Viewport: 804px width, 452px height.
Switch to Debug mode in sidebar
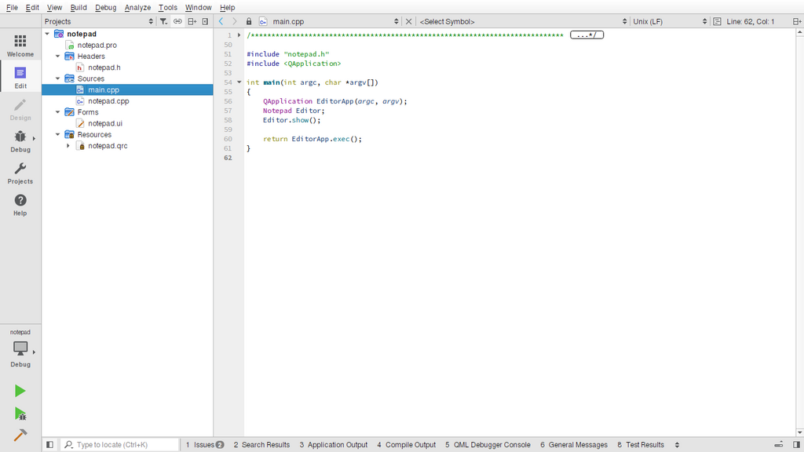[x=20, y=141]
